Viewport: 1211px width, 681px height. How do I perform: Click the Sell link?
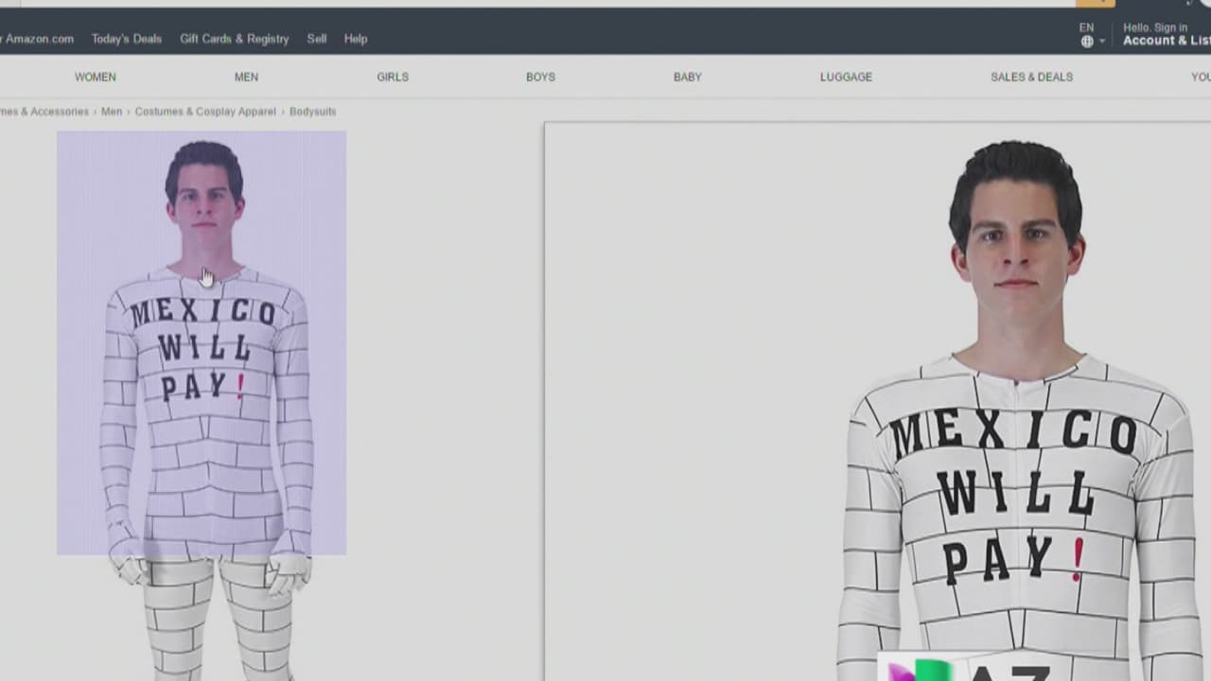317,39
